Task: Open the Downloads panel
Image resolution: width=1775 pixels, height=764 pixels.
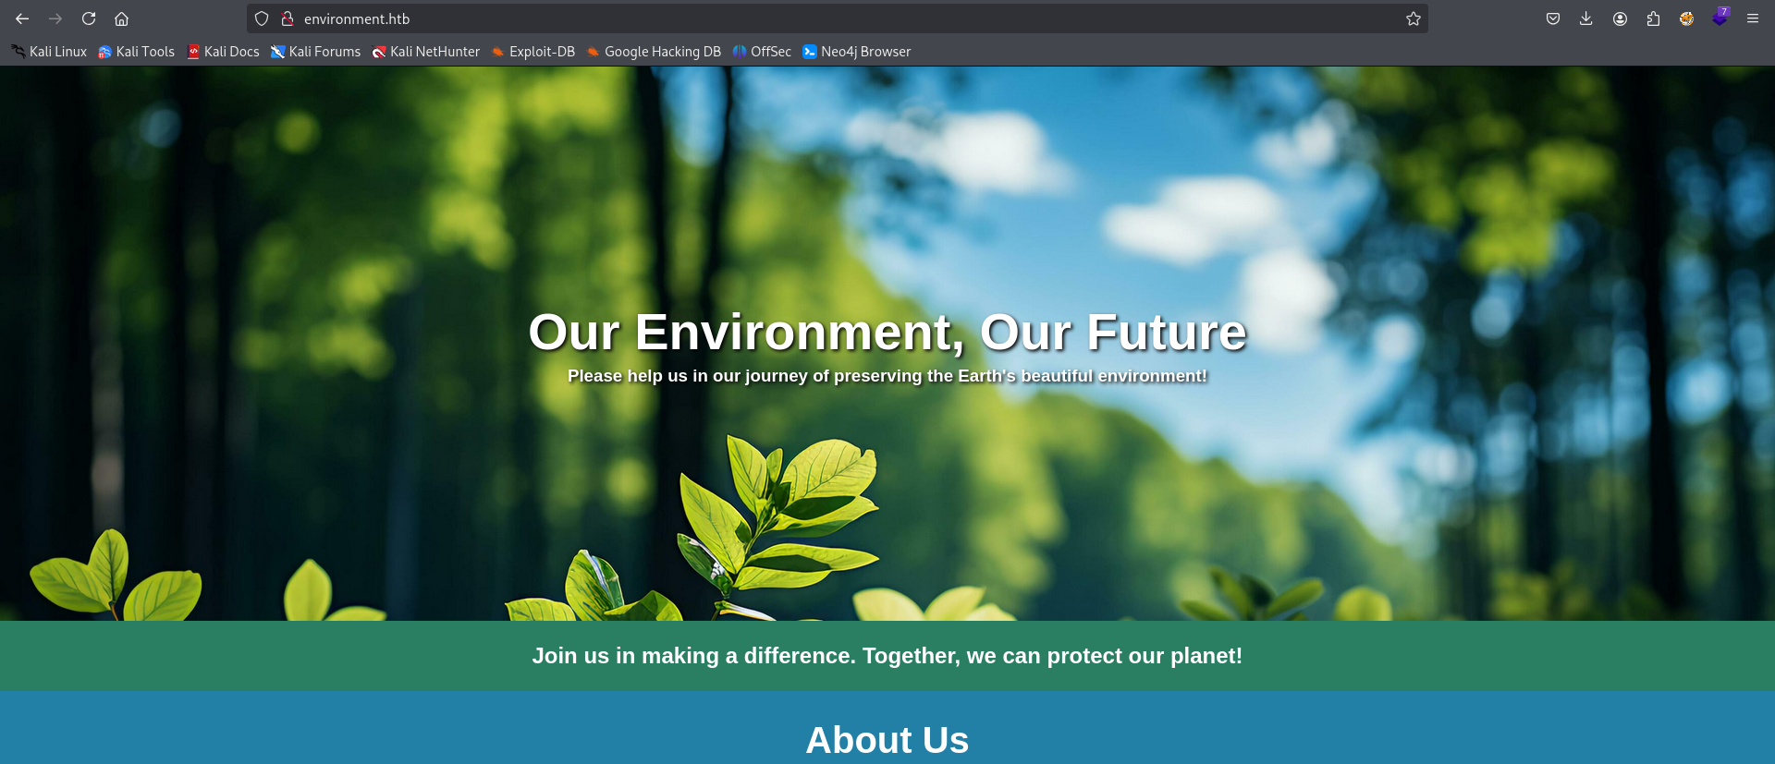Action: tap(1586, 18)
